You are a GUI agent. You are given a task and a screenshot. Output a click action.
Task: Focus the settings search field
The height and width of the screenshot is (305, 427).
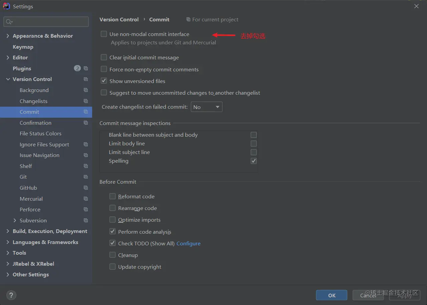tap(46, 22)
